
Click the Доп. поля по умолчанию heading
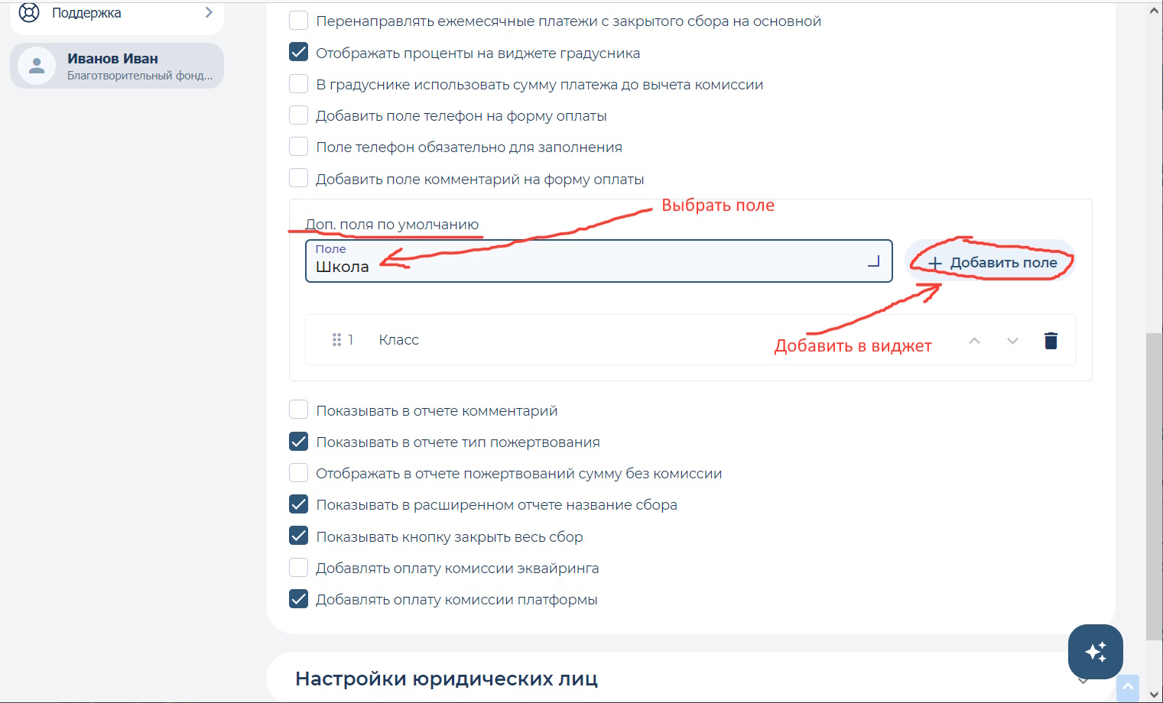[392, 225]
